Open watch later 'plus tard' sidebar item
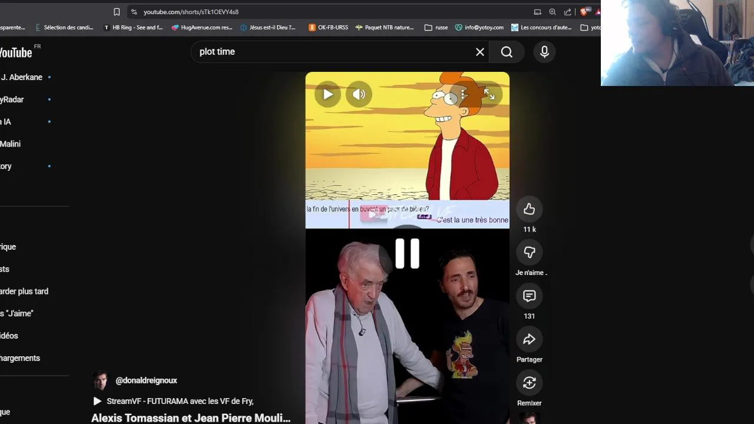754x424 pixels. tap(24, 291)
